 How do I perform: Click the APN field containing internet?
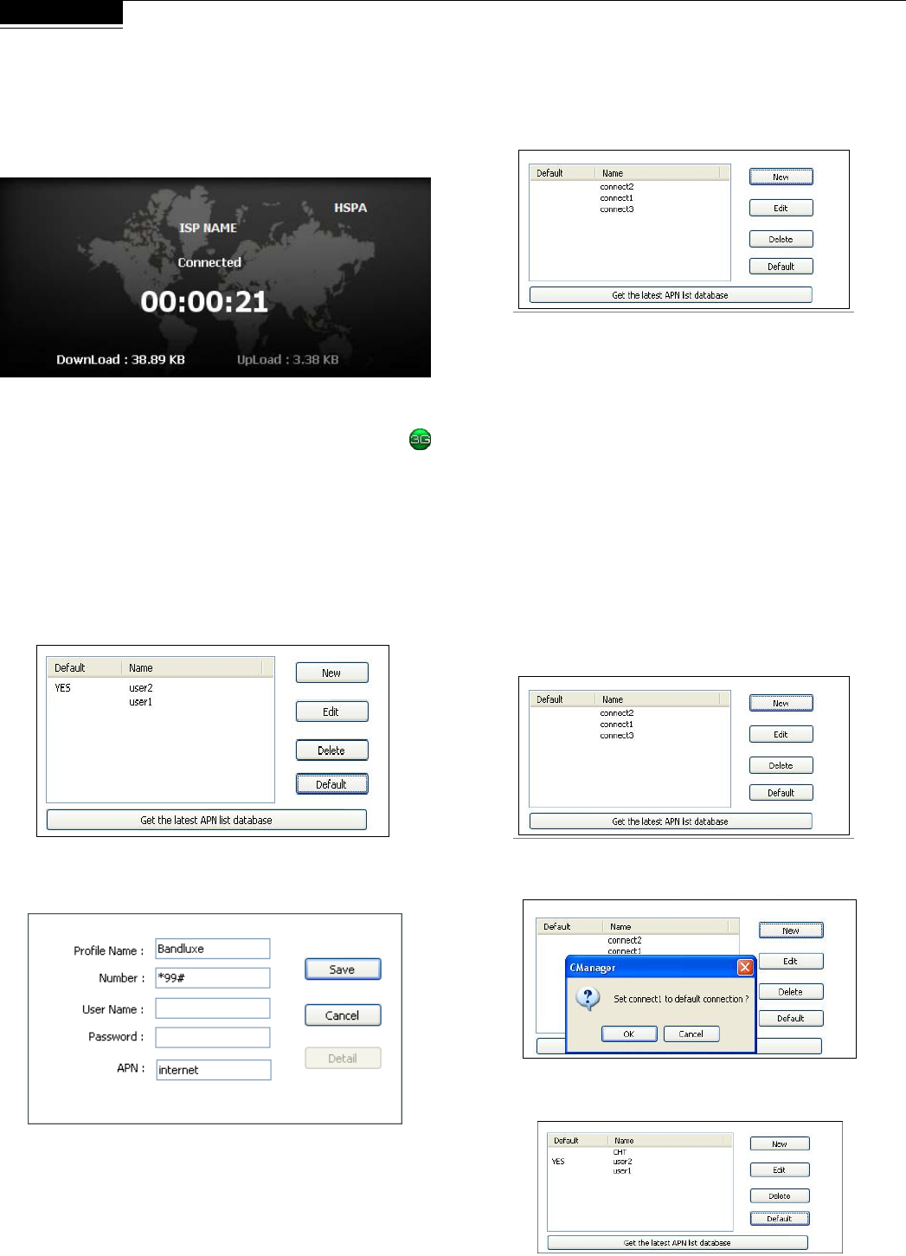(x=214, y=1070)
